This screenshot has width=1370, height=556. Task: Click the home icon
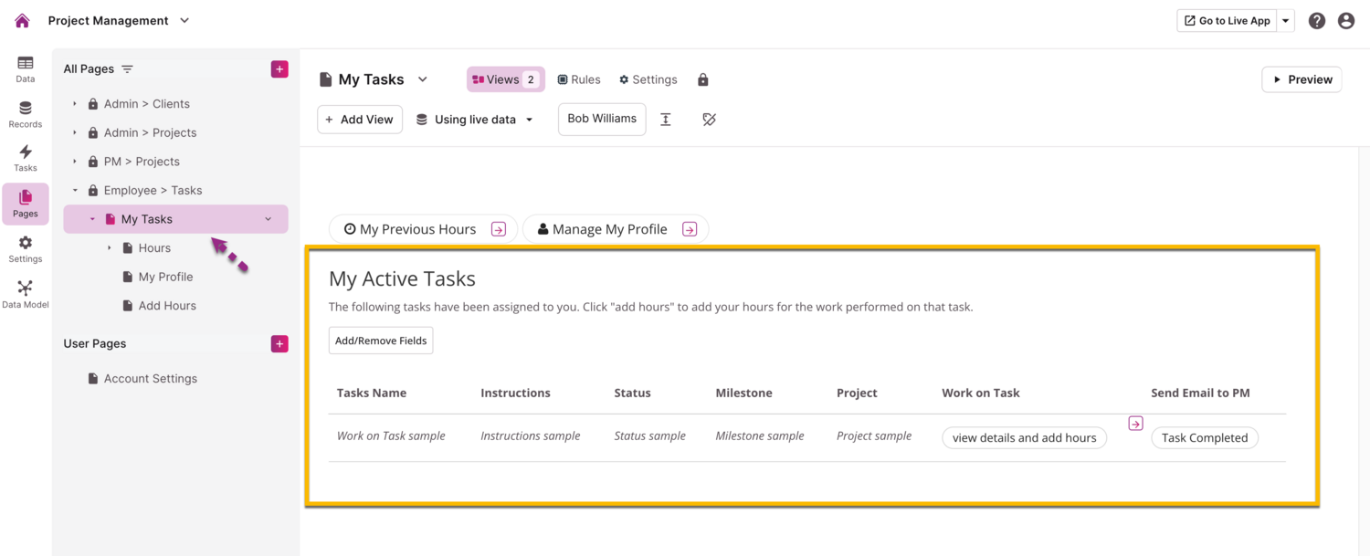(x=22, y=20)
